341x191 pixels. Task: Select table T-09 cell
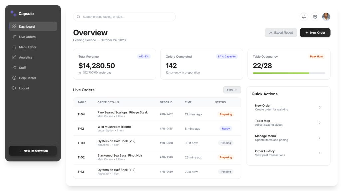(81, 143)
